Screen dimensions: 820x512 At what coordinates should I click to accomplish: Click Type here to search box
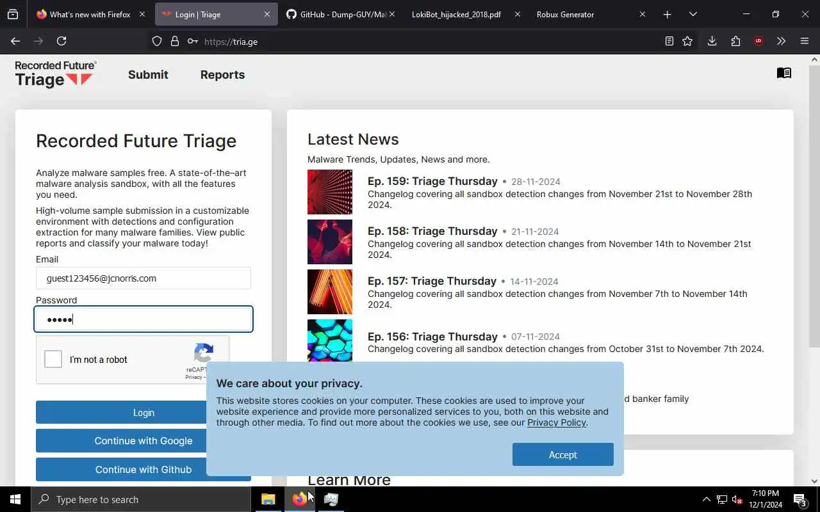[141, 499]
